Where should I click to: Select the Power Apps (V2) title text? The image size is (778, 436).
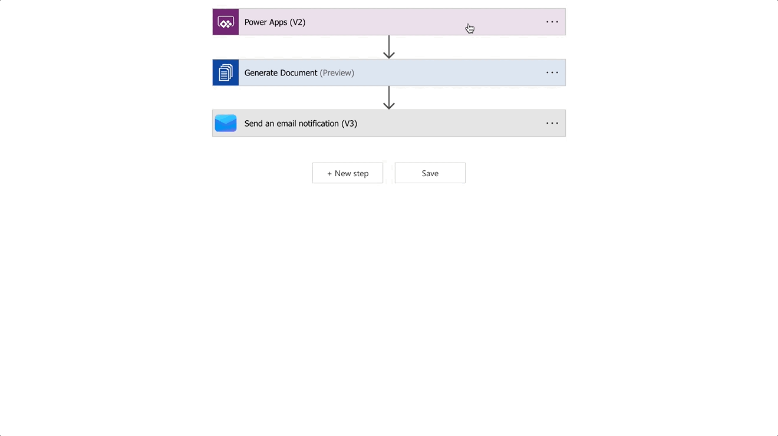(275, 22)
